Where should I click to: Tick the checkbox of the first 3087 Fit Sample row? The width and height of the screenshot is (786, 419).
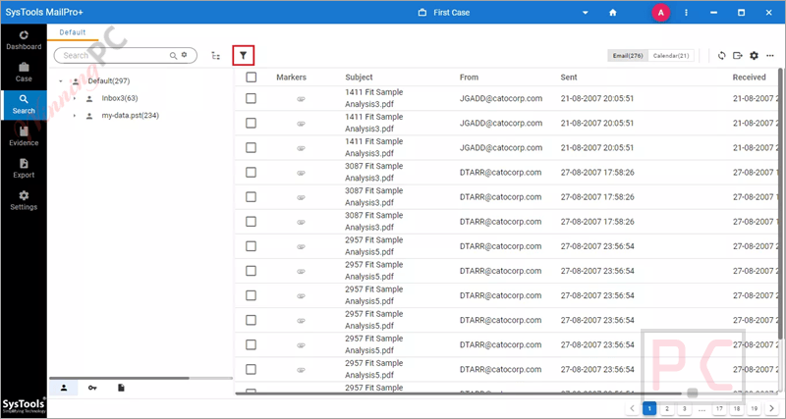(x=252, y=172)
